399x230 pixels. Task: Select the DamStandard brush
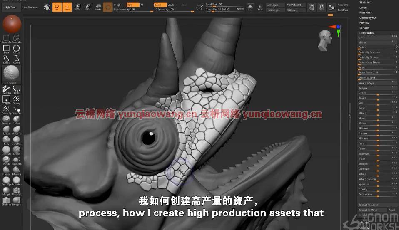[6, 151]
